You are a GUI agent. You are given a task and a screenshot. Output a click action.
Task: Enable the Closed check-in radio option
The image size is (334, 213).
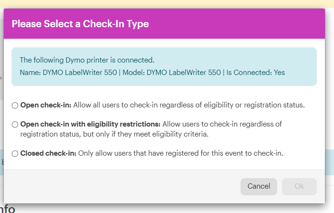15,154
